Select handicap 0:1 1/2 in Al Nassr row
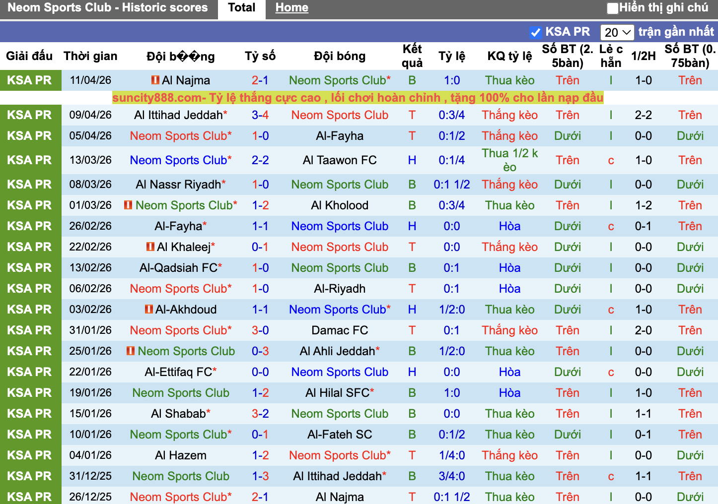 coord(452,185)
